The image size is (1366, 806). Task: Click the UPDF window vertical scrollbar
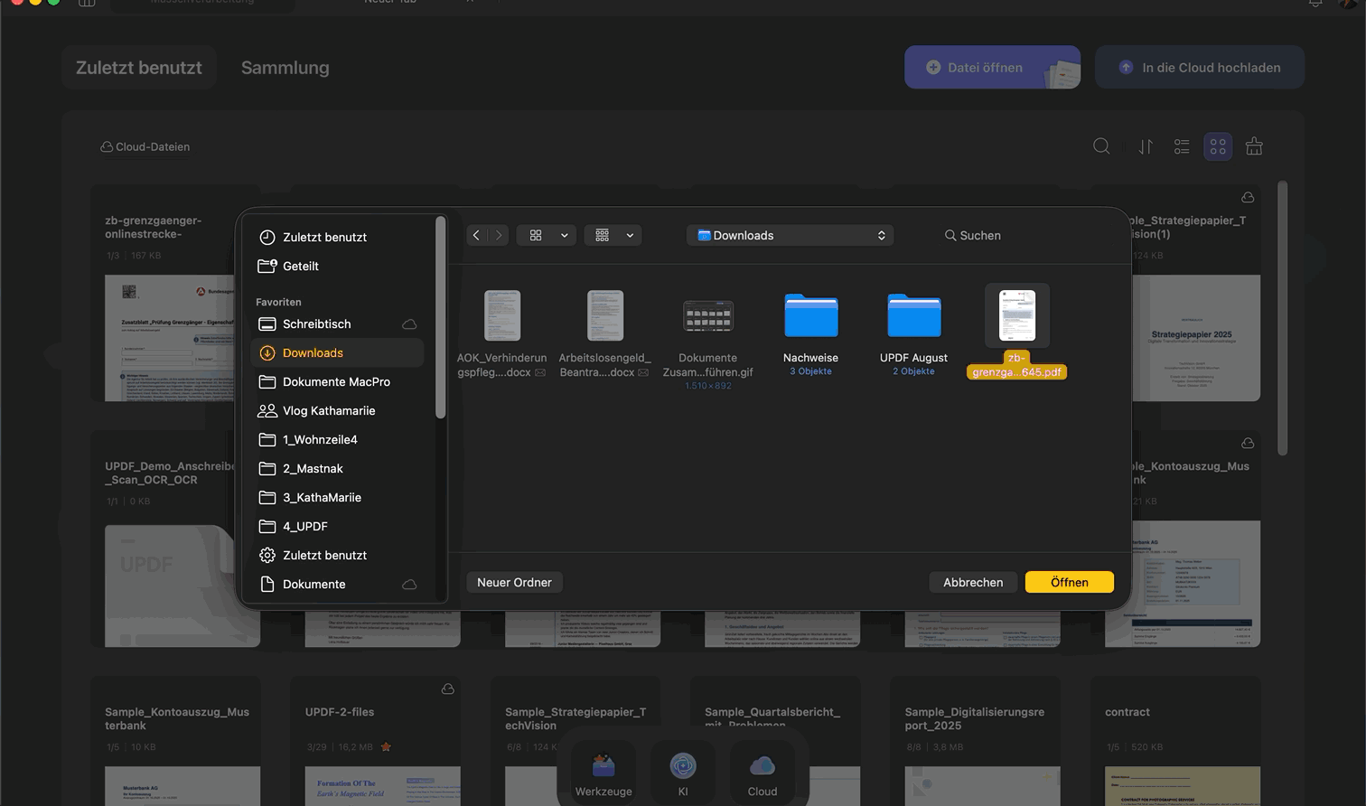pos(1283,318)
